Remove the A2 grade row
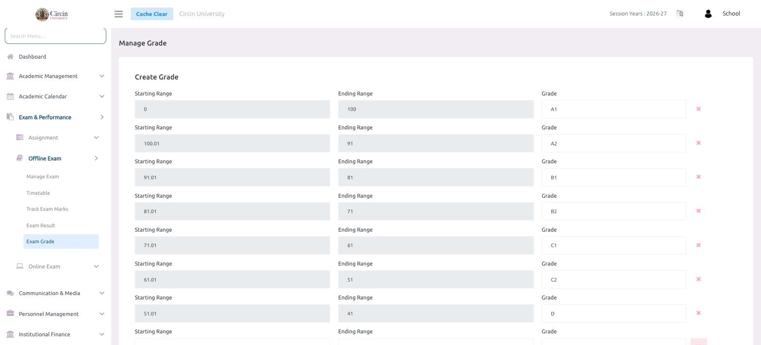This screenshot has height=345, width=761. click(x=698, y=143)
